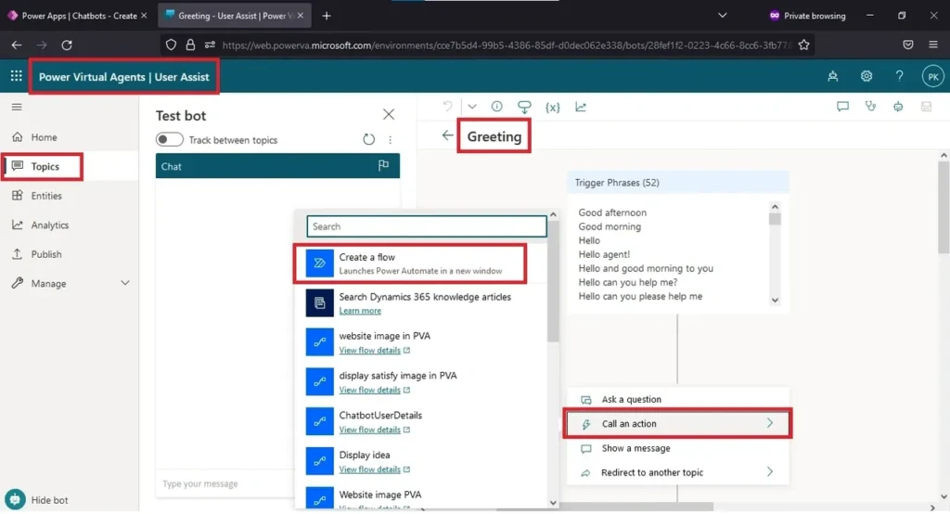Click the save disk icon
Screen dimensions: 950x514
pos(926,107)
